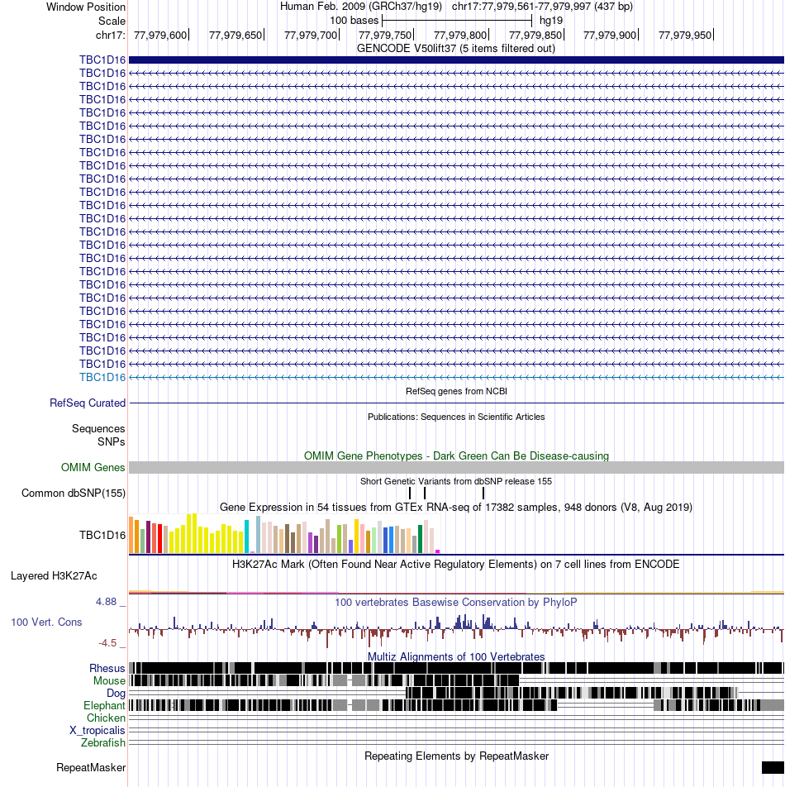Open 100 vertebrates Basewise Conservation by PhyloP title
Image resolution: width=785 pixels, height=787 pixels.
tap(456, 603)
